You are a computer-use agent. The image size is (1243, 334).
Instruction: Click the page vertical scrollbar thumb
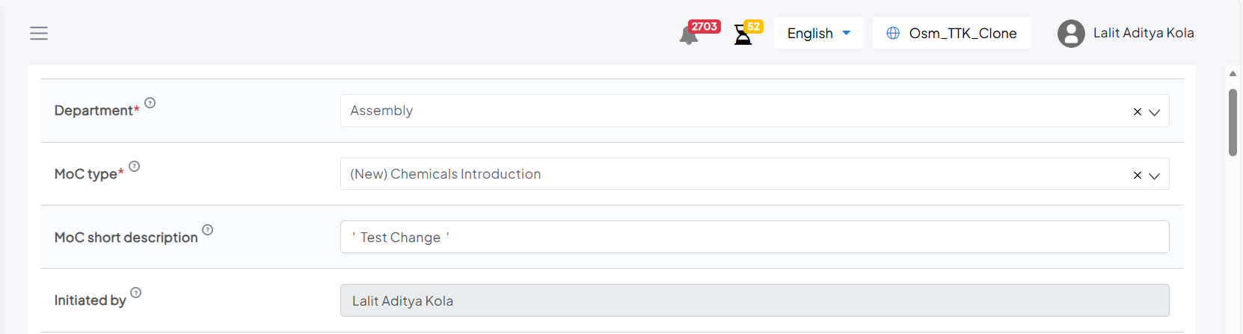tap(1233, 122)
